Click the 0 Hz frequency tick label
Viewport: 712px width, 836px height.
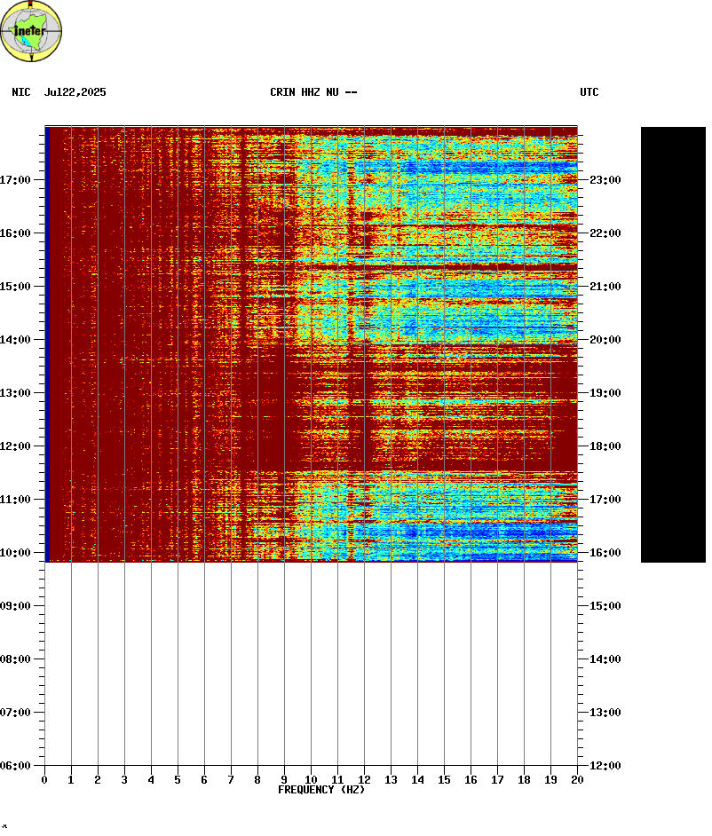(44, 780)
